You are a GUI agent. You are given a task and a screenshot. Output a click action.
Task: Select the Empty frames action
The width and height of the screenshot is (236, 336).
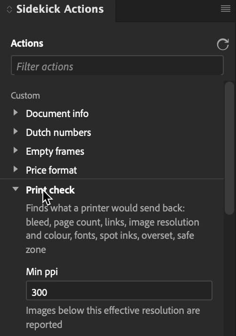(x=55, y=151)
